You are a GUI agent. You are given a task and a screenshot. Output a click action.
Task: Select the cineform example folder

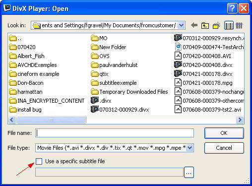(34, 74)
